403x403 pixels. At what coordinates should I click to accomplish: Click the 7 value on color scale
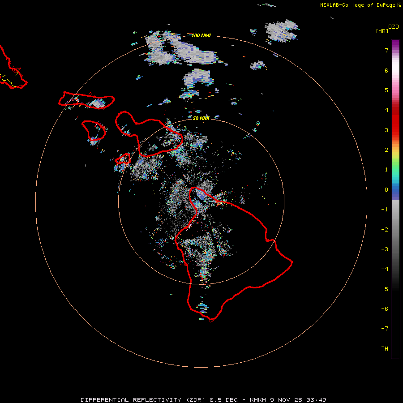pos(386,50)
